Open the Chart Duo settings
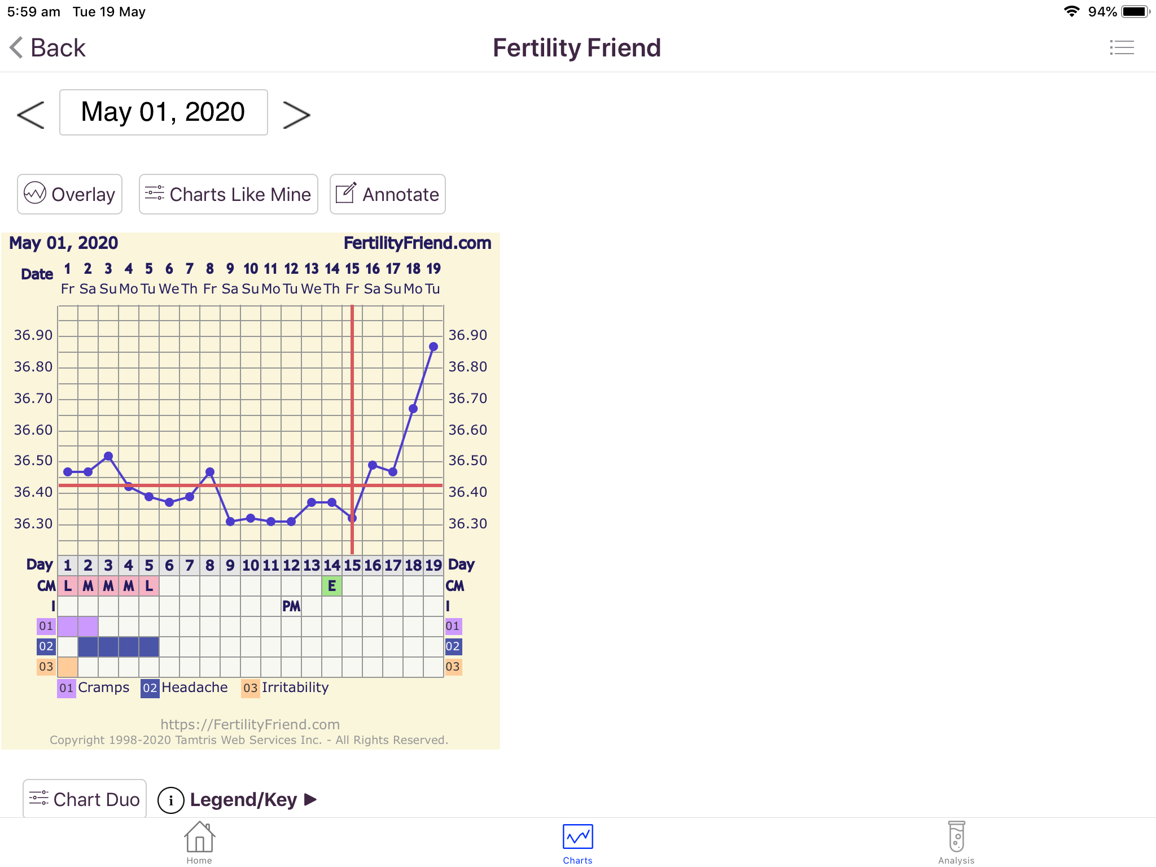 pyautogui.click(x=85, y=799)
